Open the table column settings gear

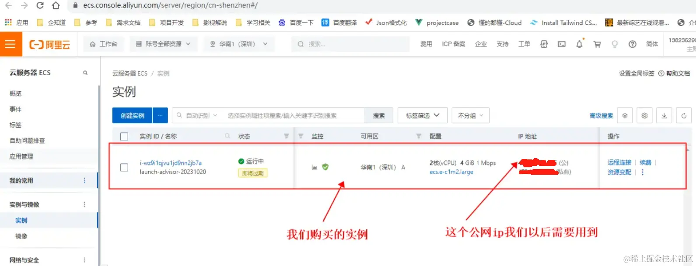pyautogui.click(x=644, y=116)
